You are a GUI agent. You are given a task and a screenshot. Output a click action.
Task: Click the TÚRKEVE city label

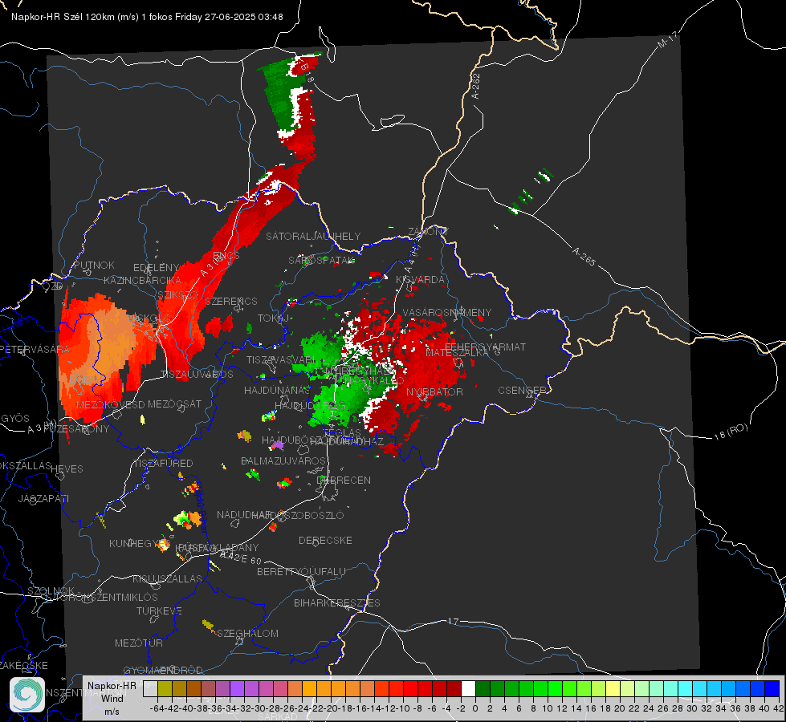(x=160, y=610)
